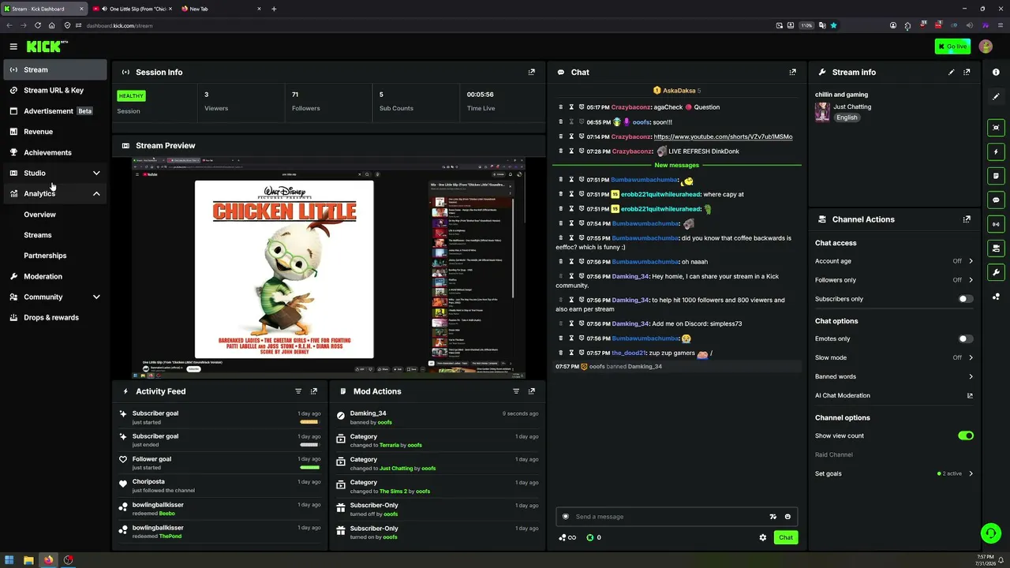Open File Explorer from the taskbar

click(28, 560)
